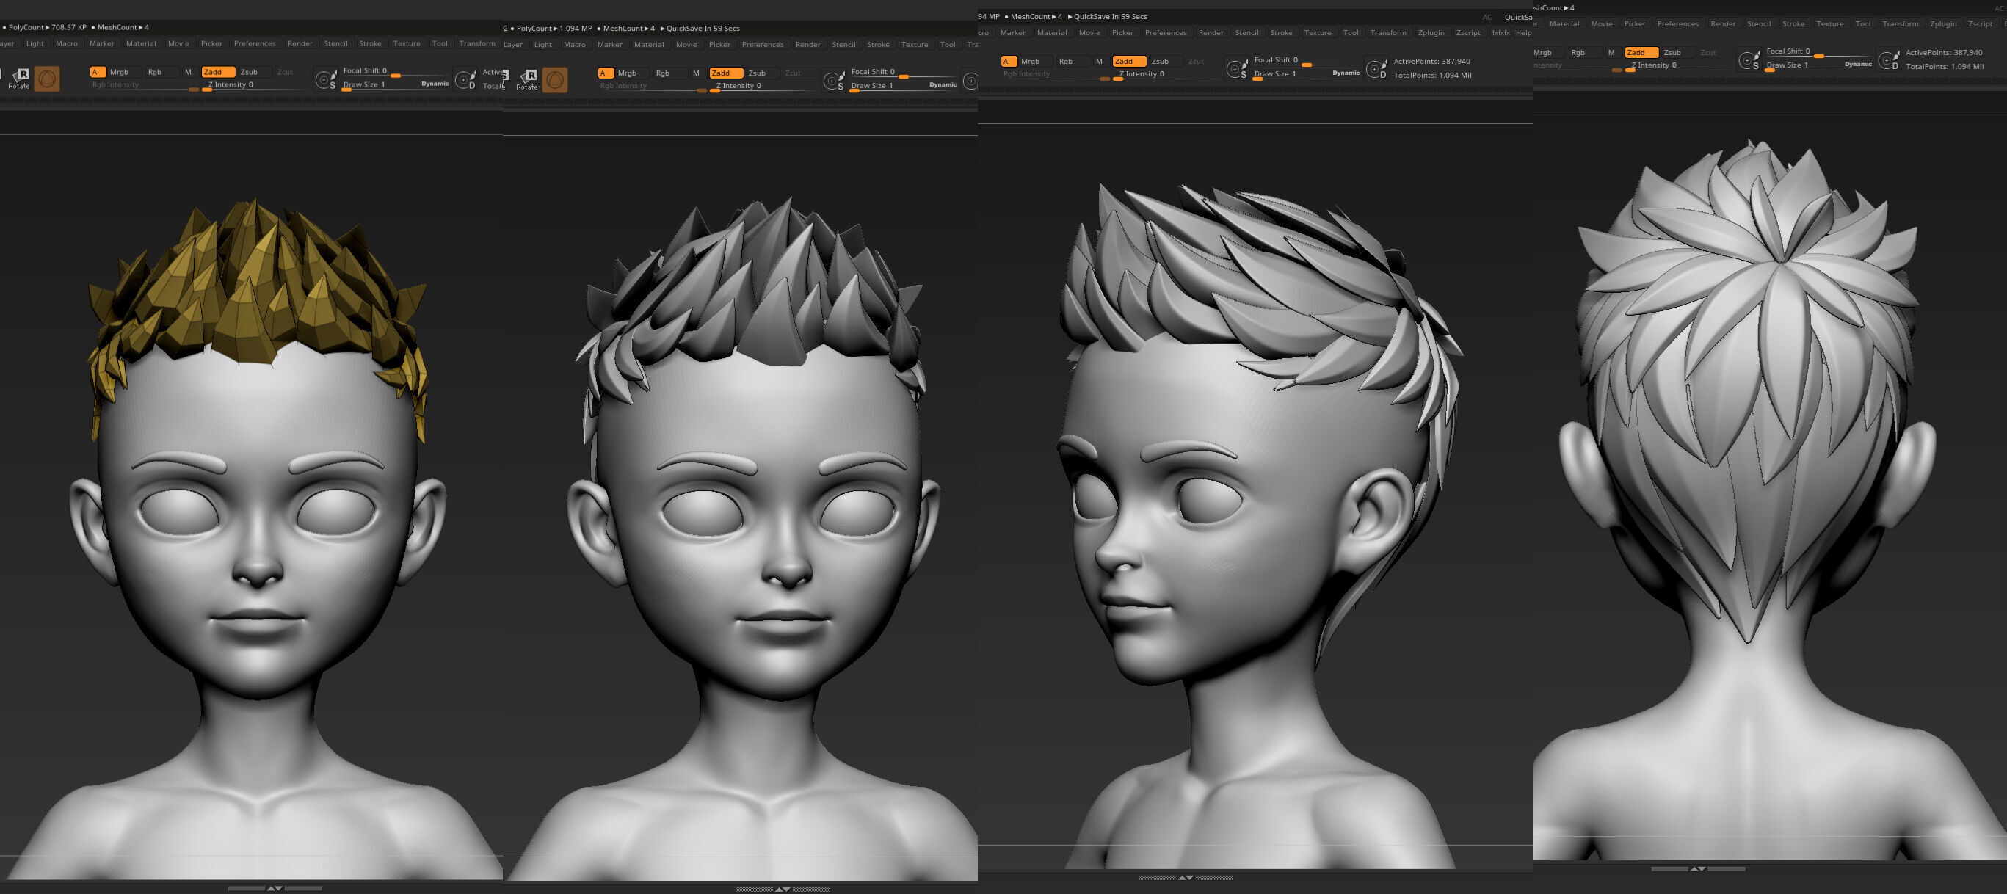Expand bottom shelf arrows under back-view viewport
Image resolution: width=2007 pixels, height=894 pixels.
pyautogui.click(x=1698, y=868)
